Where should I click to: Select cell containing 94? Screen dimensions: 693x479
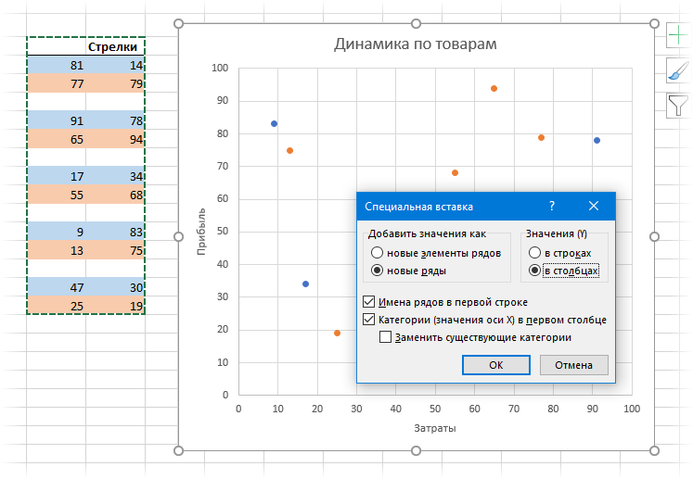coord(115,139)
